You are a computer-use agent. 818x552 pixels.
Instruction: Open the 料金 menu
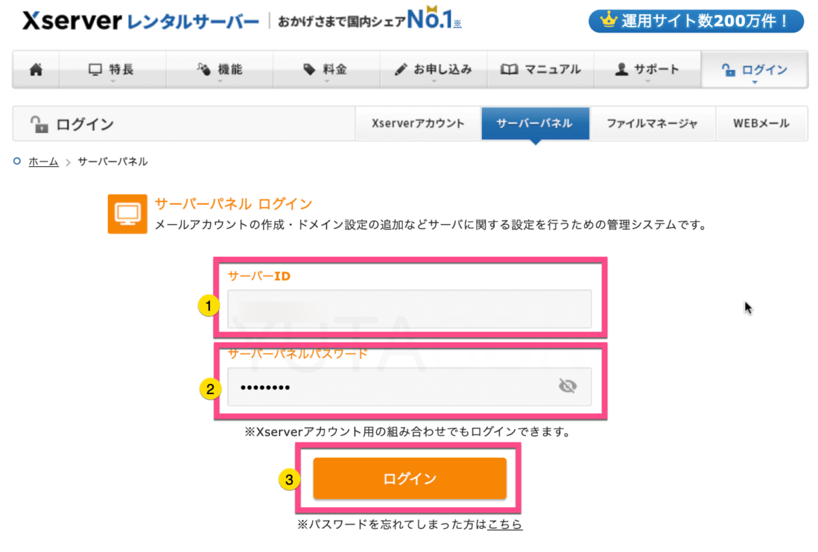pos(327,69)
